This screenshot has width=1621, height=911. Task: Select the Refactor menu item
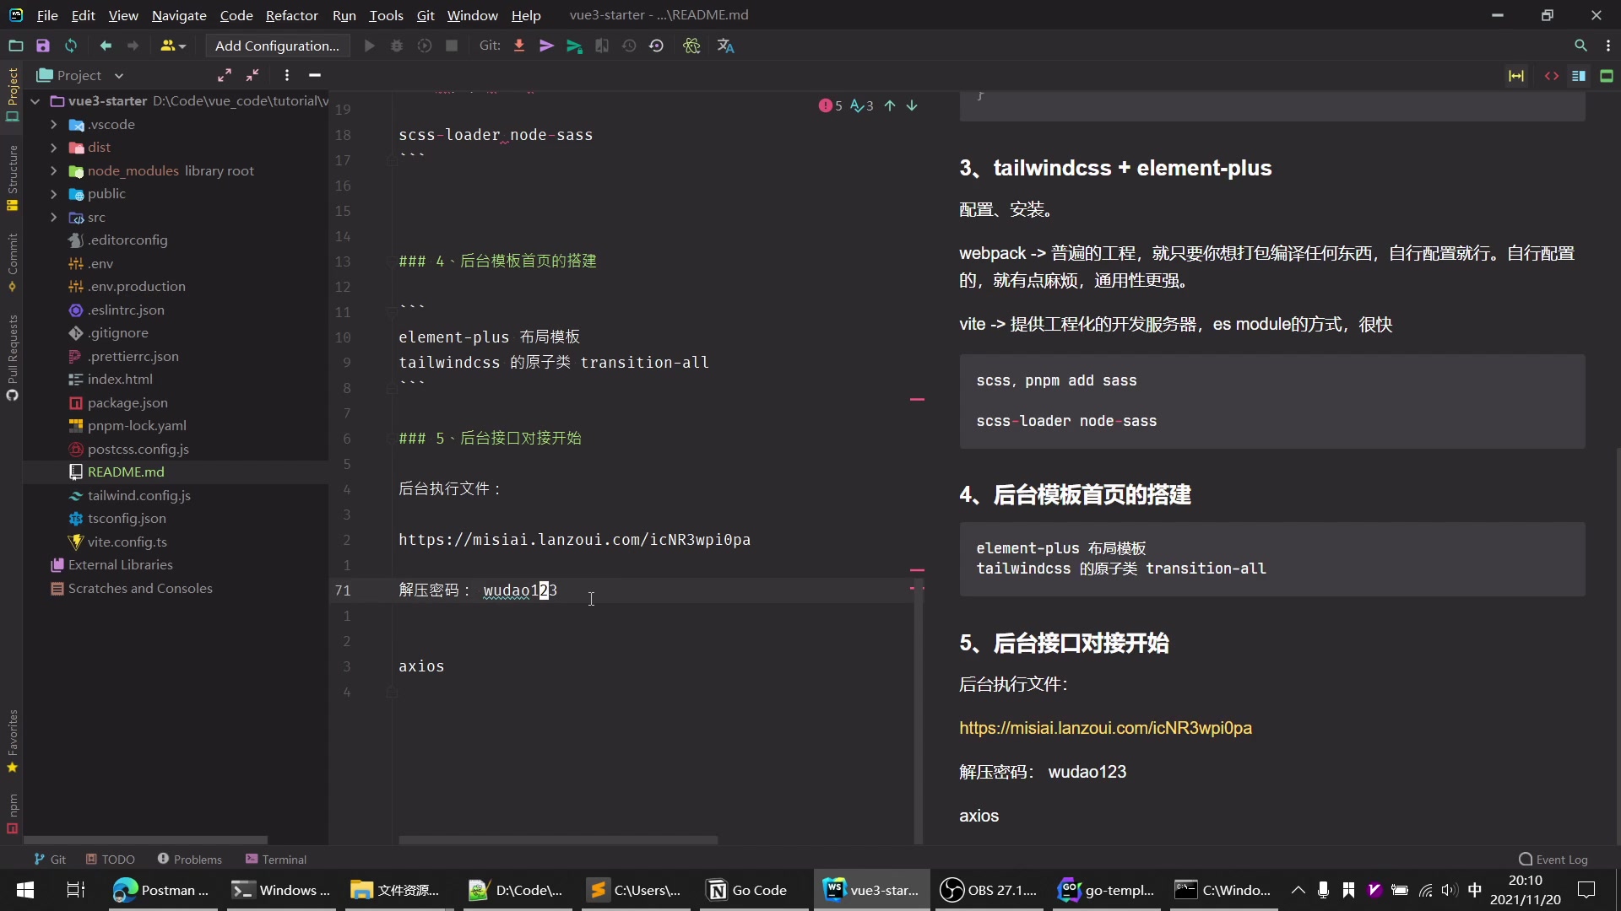(291, 14)
